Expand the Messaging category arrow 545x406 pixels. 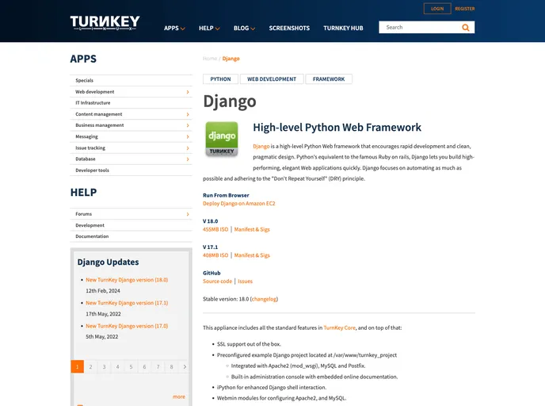[x=188, y=136]
